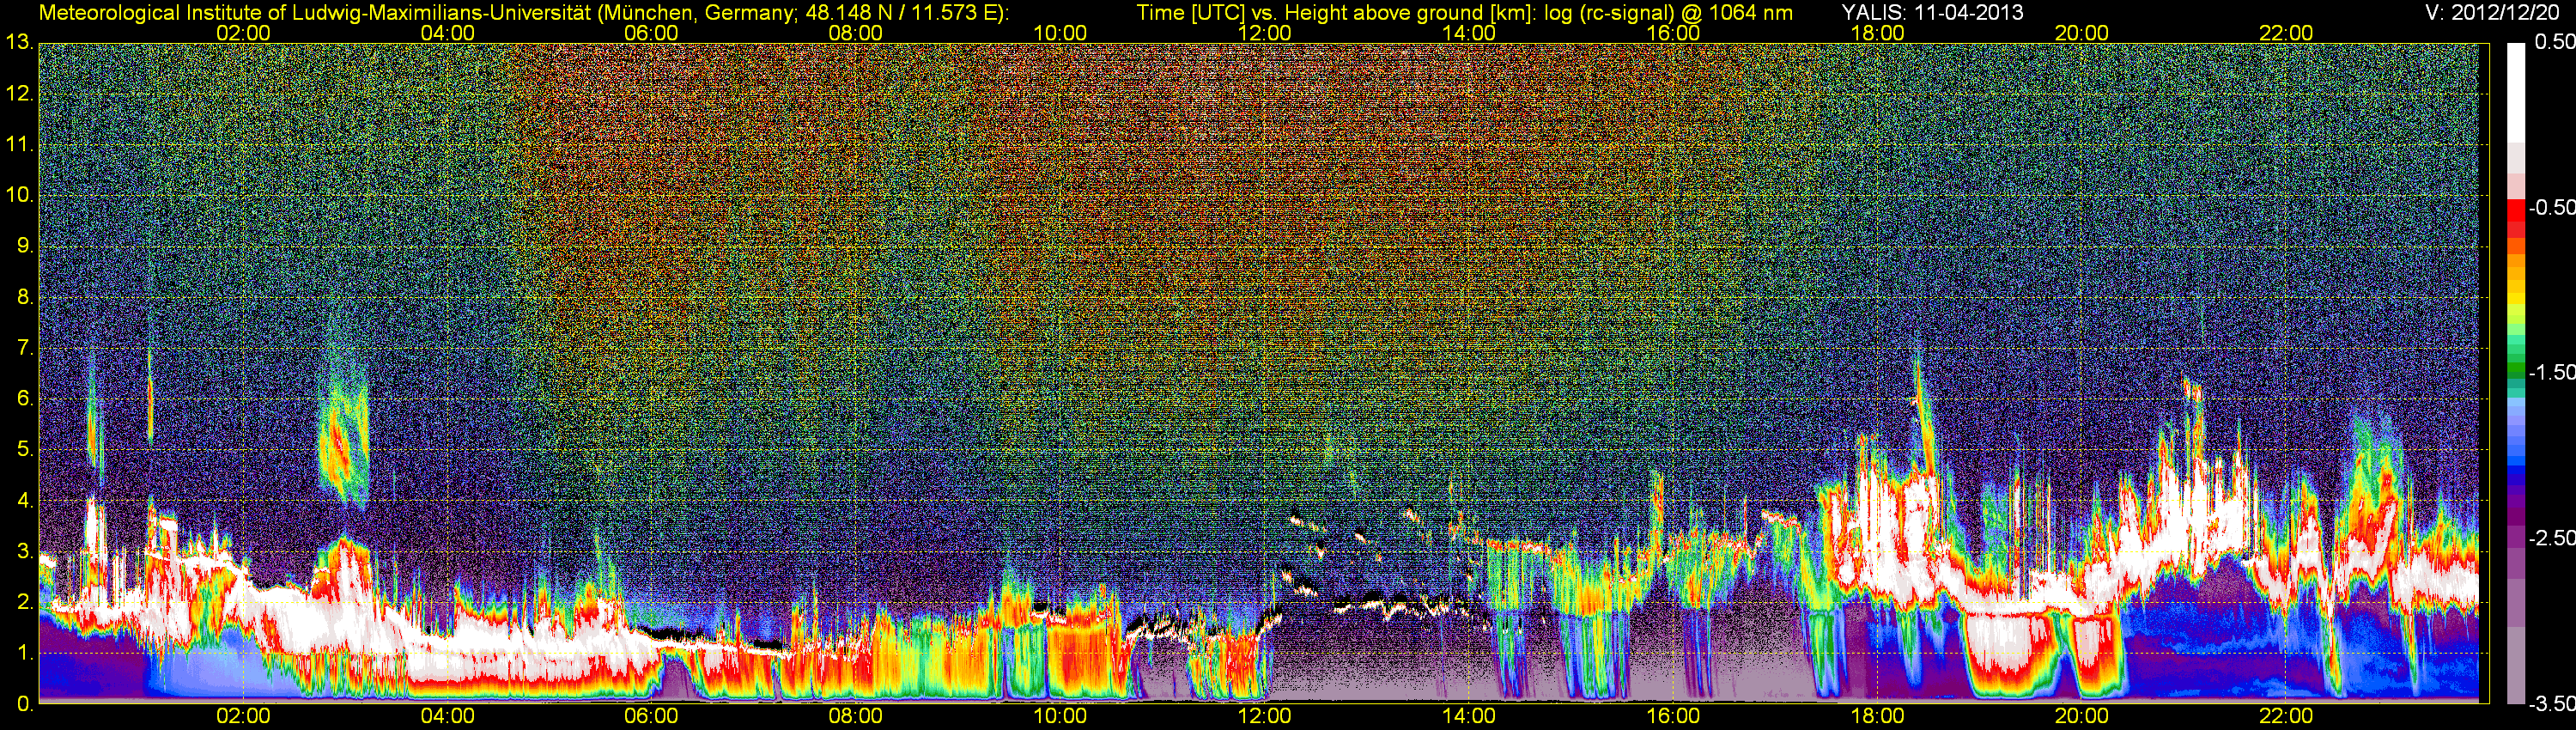Viewport: 2576px width, 730px height.
Task: Click '18:00' on the bottom time axis
Action: (1877, 716)
